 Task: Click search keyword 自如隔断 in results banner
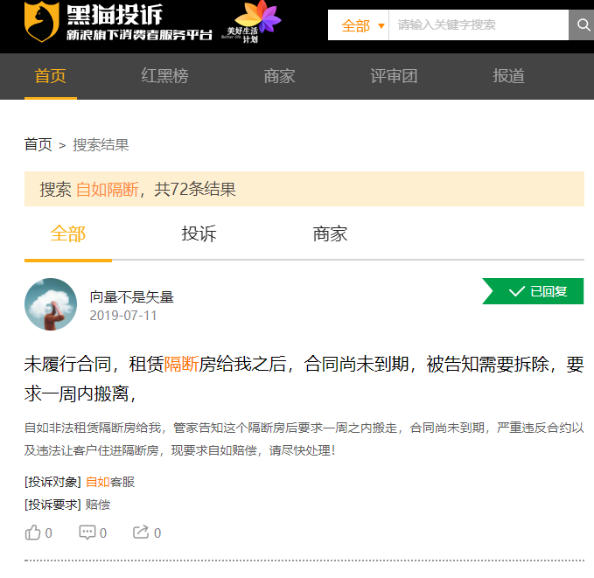point(108,190)
